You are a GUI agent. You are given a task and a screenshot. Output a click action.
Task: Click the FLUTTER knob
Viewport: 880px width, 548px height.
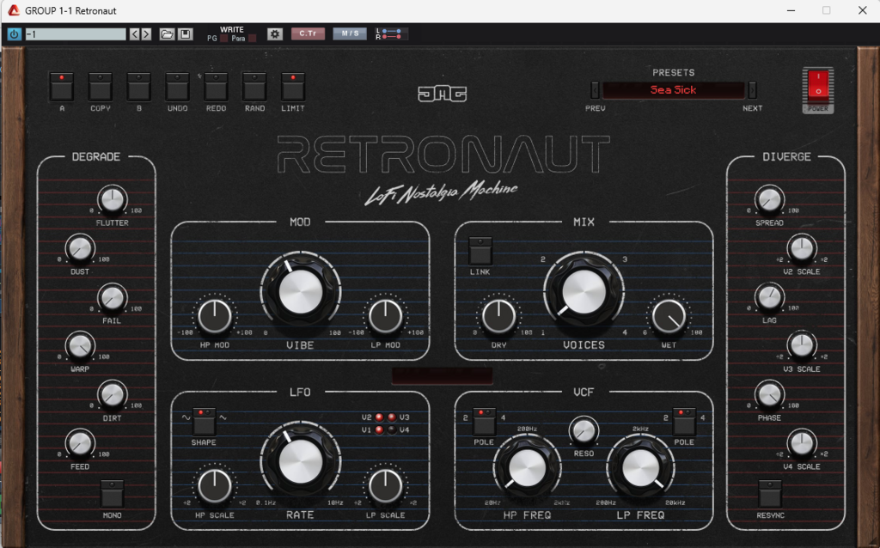tap(113, 199)
